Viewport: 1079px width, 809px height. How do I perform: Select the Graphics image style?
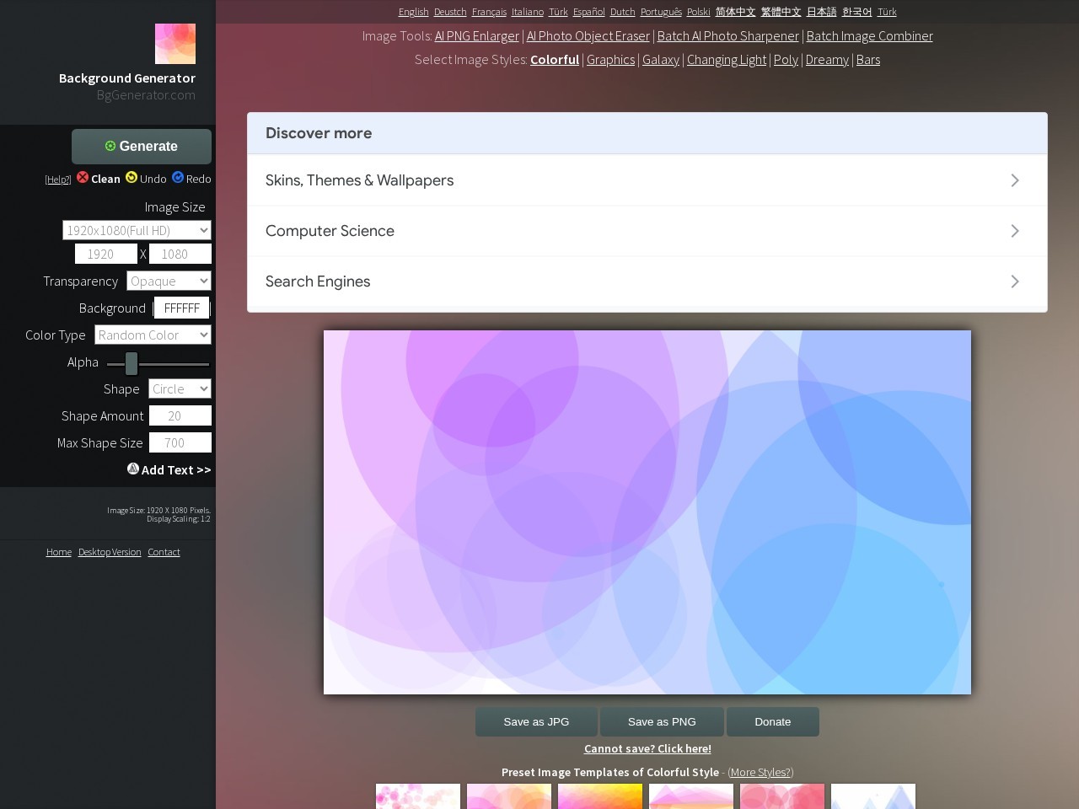(611, 59)
